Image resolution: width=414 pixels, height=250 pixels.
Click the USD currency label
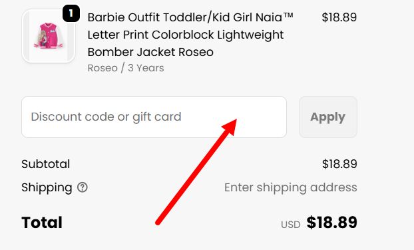291,225
